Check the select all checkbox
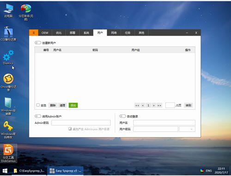This screenshot has height=176, width=231. pos(38,105)
